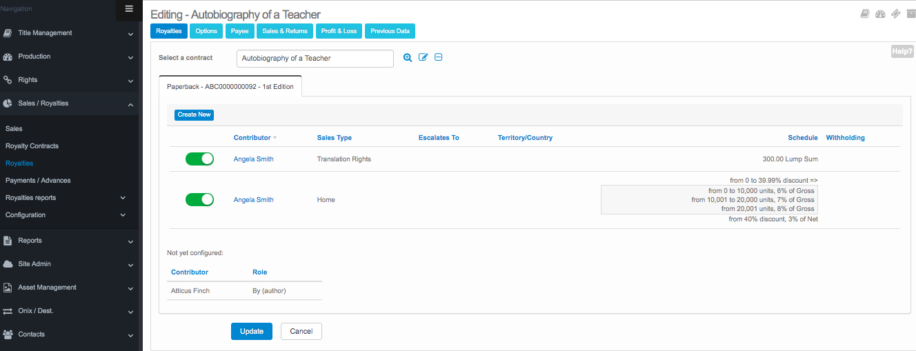This screenshot has width=916, height=351.
Task: Open the dashboard gauge icon
Action: coord(880,14)
